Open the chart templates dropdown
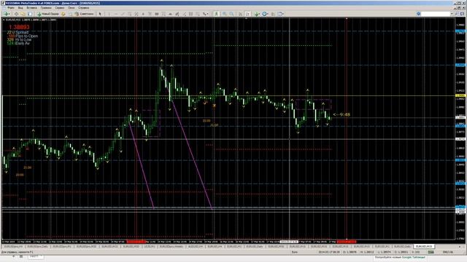The height and width of the screenshot is (262, 467). (281, 14)
